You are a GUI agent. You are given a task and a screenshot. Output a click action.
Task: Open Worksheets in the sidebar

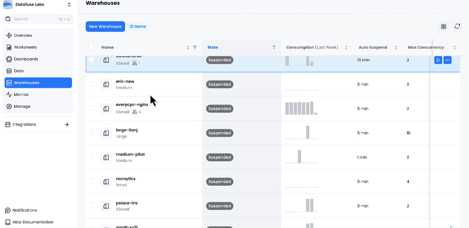(26, 47)
